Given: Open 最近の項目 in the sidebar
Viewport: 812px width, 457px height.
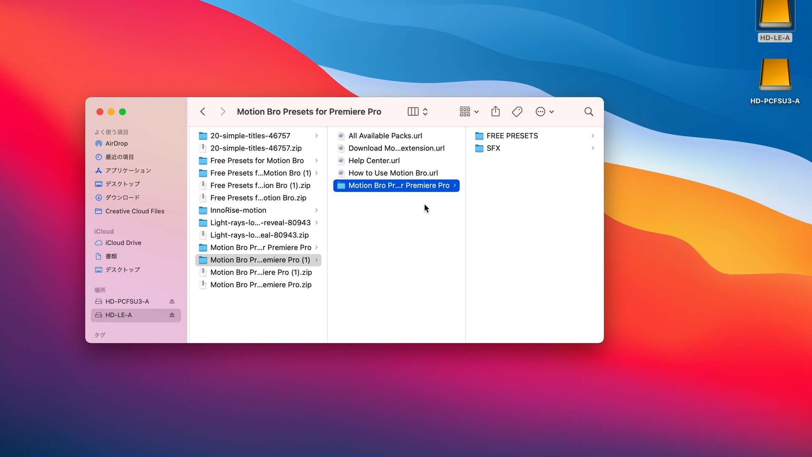Looking at the screenshot, I should pos(136,157).
